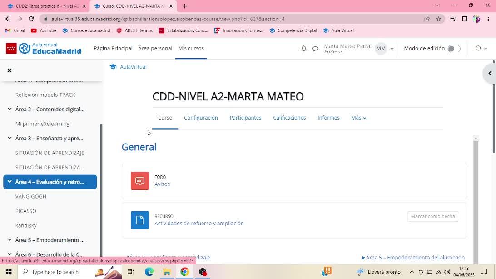
Task: Click the MM user avatar
Action: (x=381, y=49)
